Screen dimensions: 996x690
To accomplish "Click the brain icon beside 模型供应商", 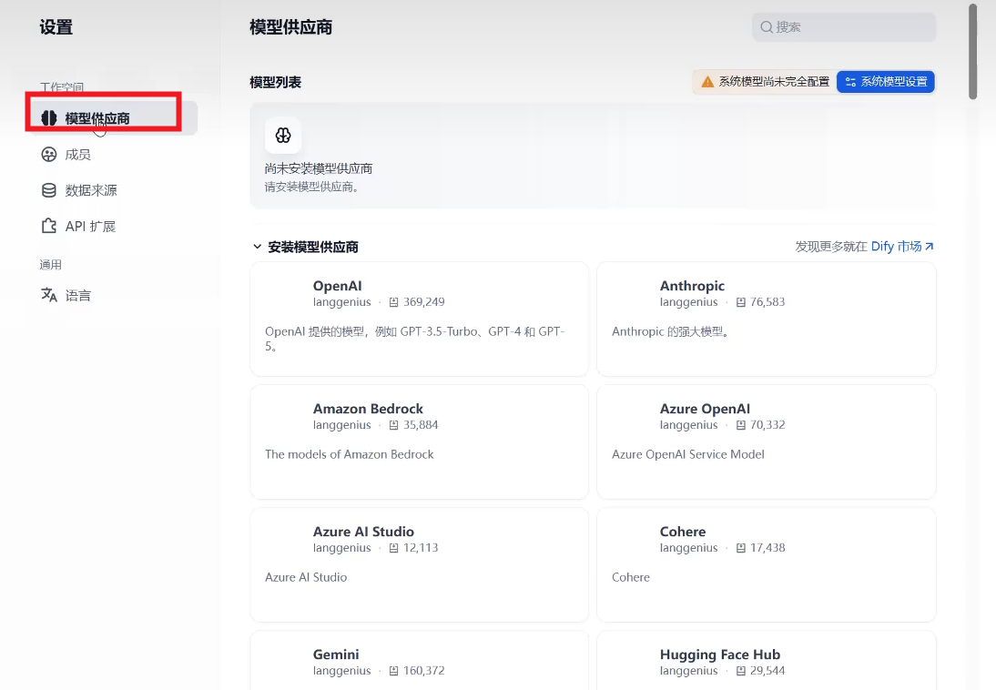I will click(x=49, y=118).
